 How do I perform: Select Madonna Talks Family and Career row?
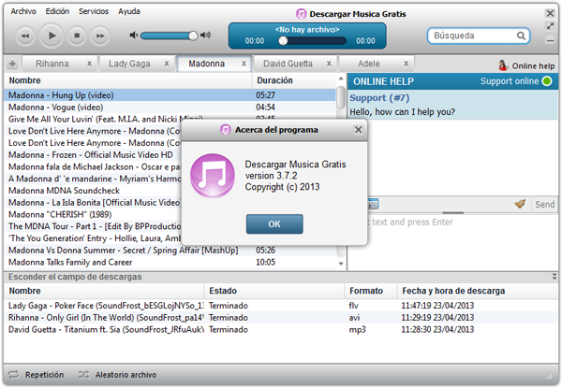(170, 262)
